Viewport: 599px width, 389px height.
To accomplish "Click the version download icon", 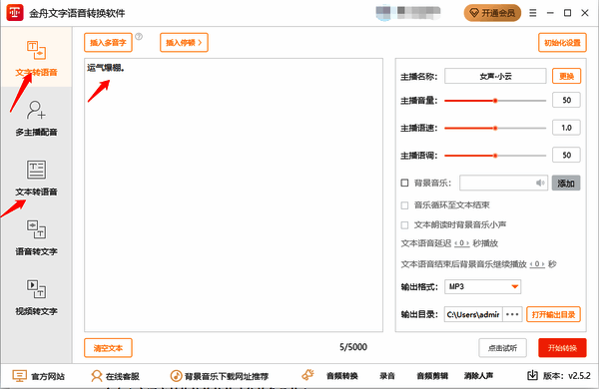I will (x=532, y=376).
